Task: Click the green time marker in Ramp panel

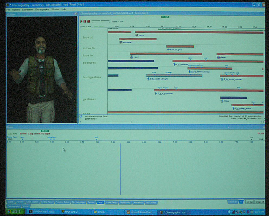Action: pyautogui.click(x=45, y=131)
